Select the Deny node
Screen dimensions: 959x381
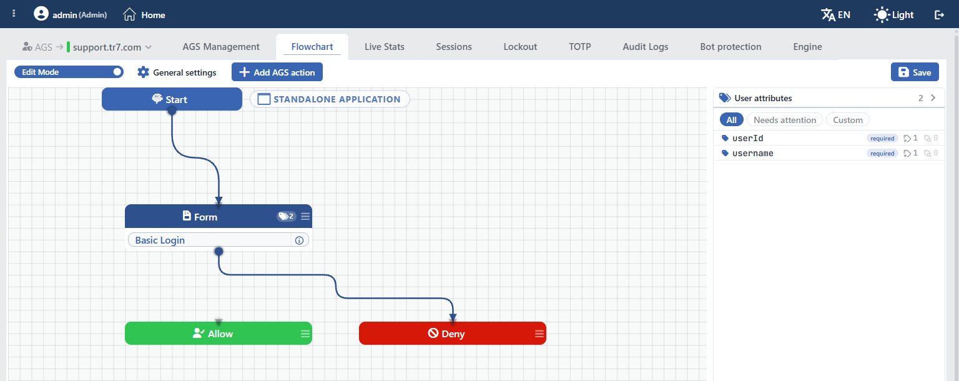453,334
